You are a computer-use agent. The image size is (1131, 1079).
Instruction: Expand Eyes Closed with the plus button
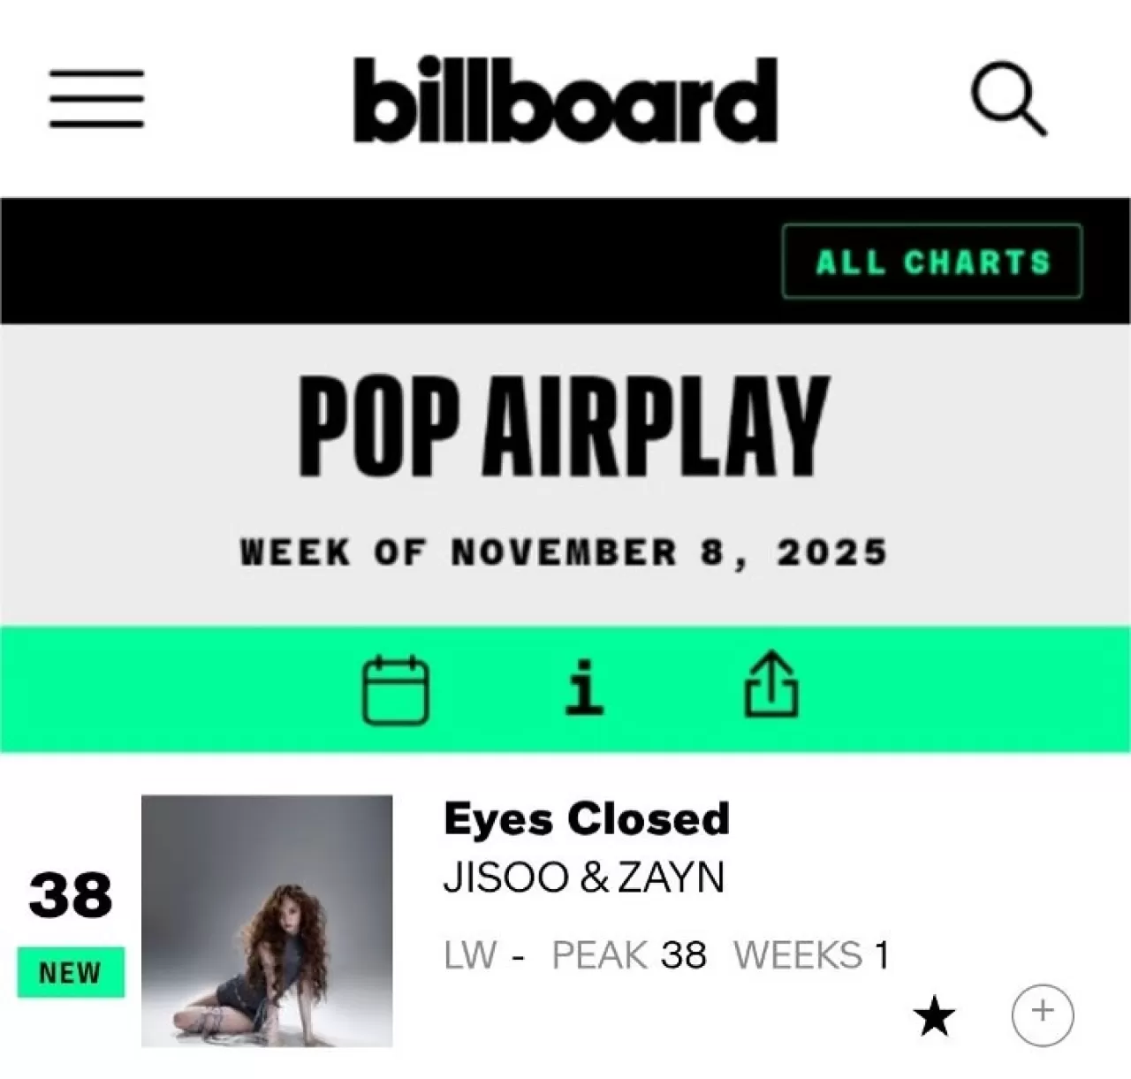coord(1043,1011)
